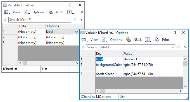This screenshot has width=190, height=102.
Task: Click right scroll arrow in iOptions window
Action: click(x=181, y=91)
